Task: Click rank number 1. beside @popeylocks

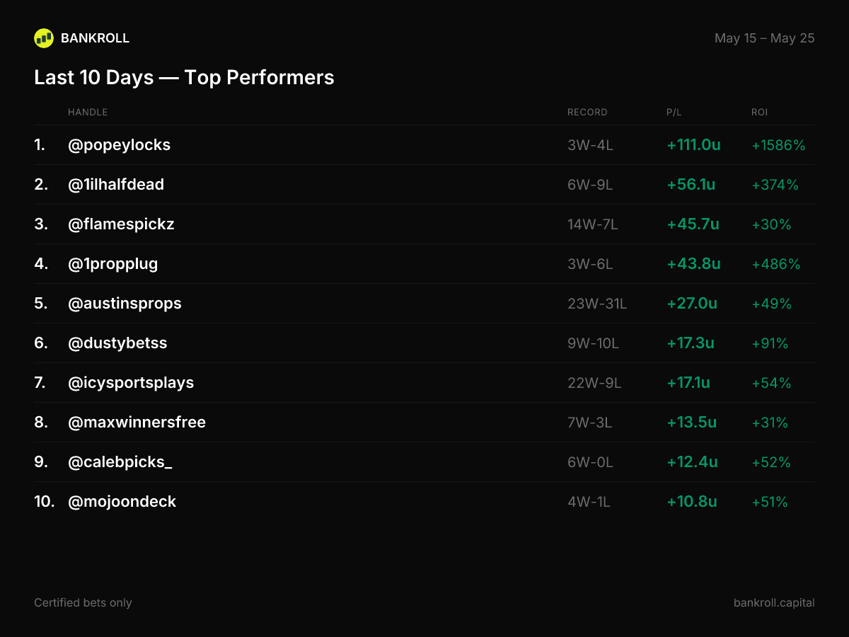Action: 40,145
